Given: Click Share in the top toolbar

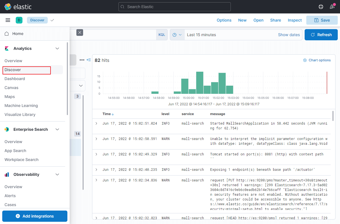Looking at the screenshot, I should [x=275, y=20].
